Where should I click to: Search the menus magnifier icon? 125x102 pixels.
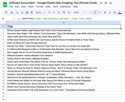point(6,12)
